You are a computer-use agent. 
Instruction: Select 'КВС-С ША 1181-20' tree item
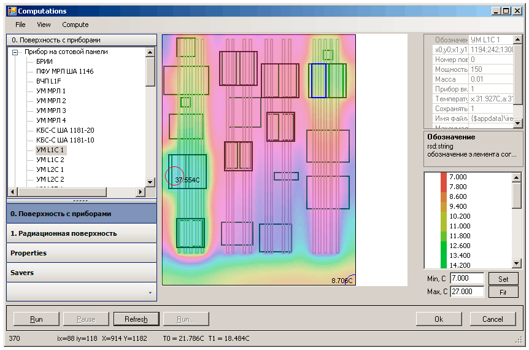65,130
